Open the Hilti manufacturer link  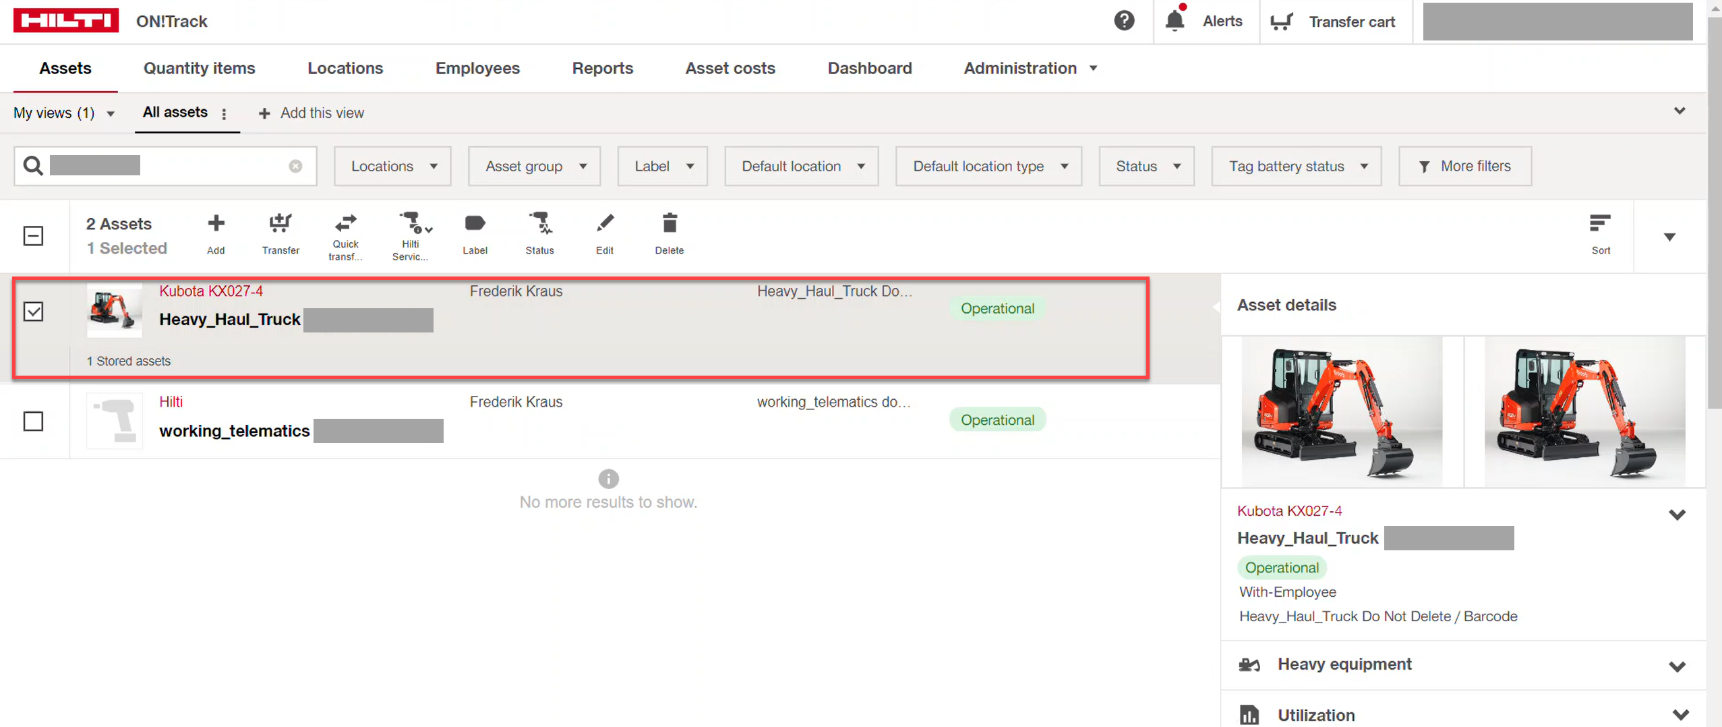point(171,401)
